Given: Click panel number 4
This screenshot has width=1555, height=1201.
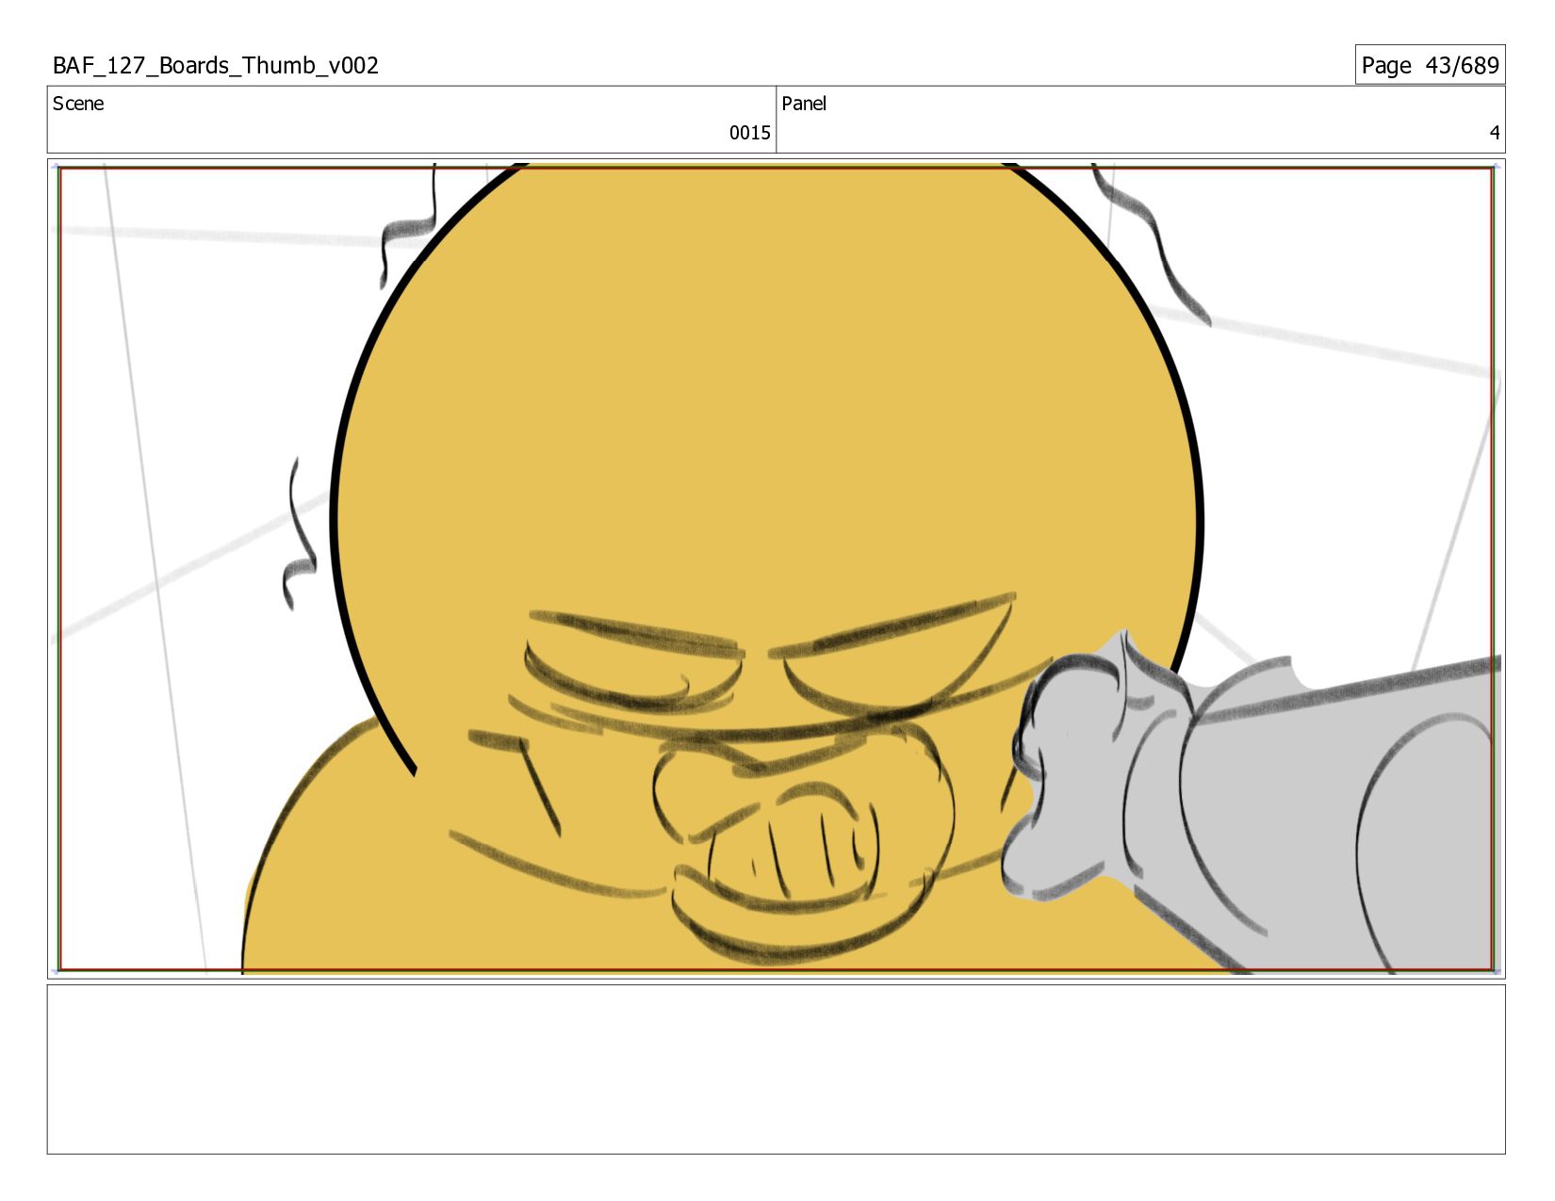Looking at the screenshot, I should click(x=1494, y=133).
